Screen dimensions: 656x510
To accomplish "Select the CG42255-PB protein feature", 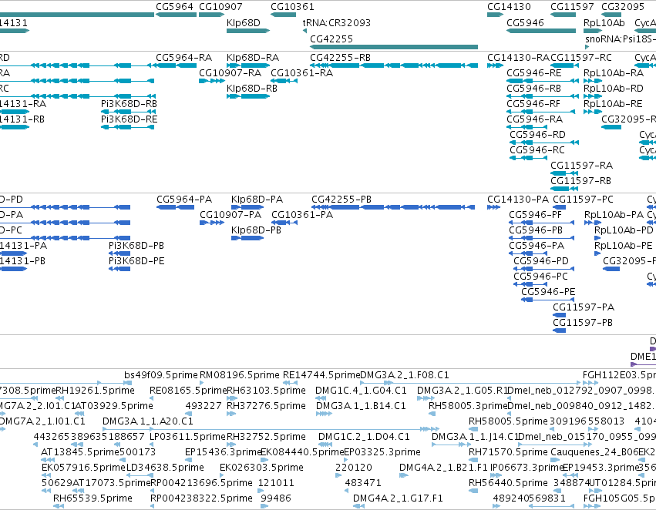I will pos(393,207).
